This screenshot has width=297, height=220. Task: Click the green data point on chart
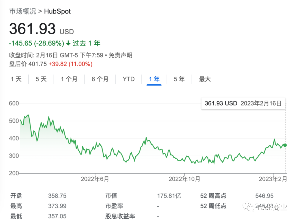[285, 145]
